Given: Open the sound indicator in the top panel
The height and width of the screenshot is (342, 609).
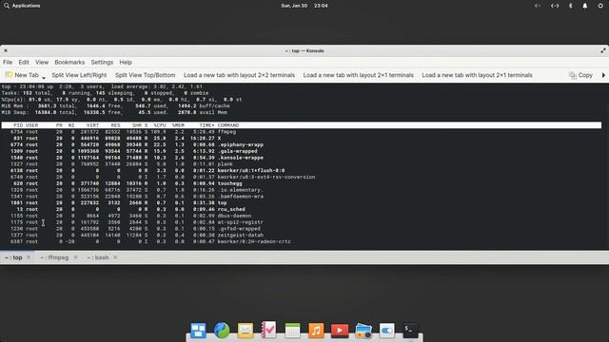Looking at the screenshot, I should coord(538,6).
